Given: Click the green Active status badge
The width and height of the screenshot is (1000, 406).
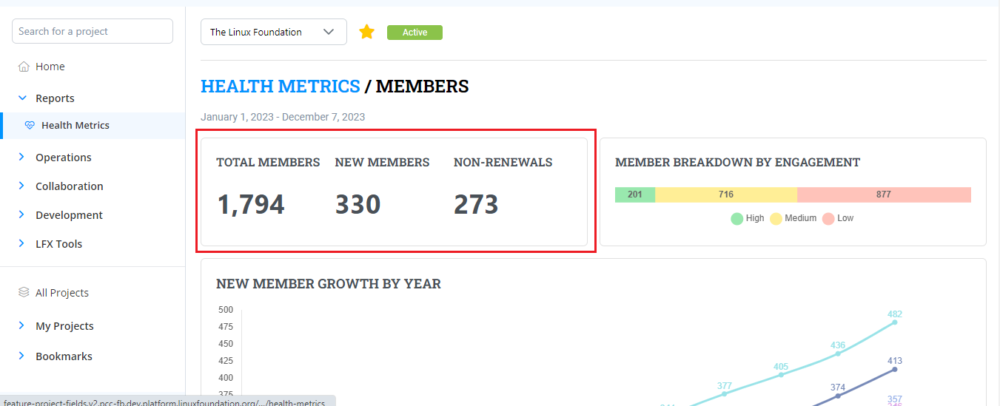Looking at the screenshot, I should pyautogui.click(x=415, y=33).
